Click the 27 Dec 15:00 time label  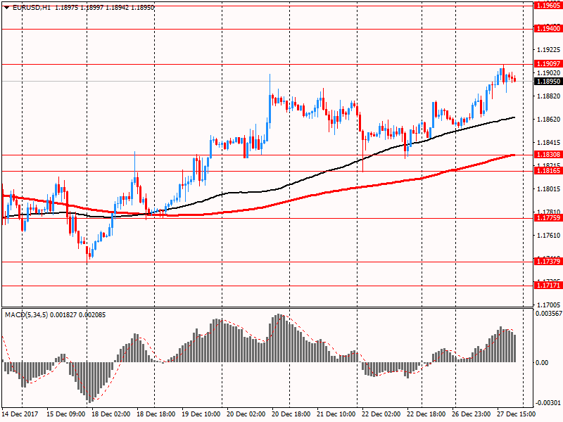[517, 414]
